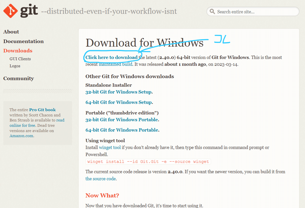Open GUI Clients submenu item
Image resolution: width=305 pixels, height=208 pixels.
20,59
